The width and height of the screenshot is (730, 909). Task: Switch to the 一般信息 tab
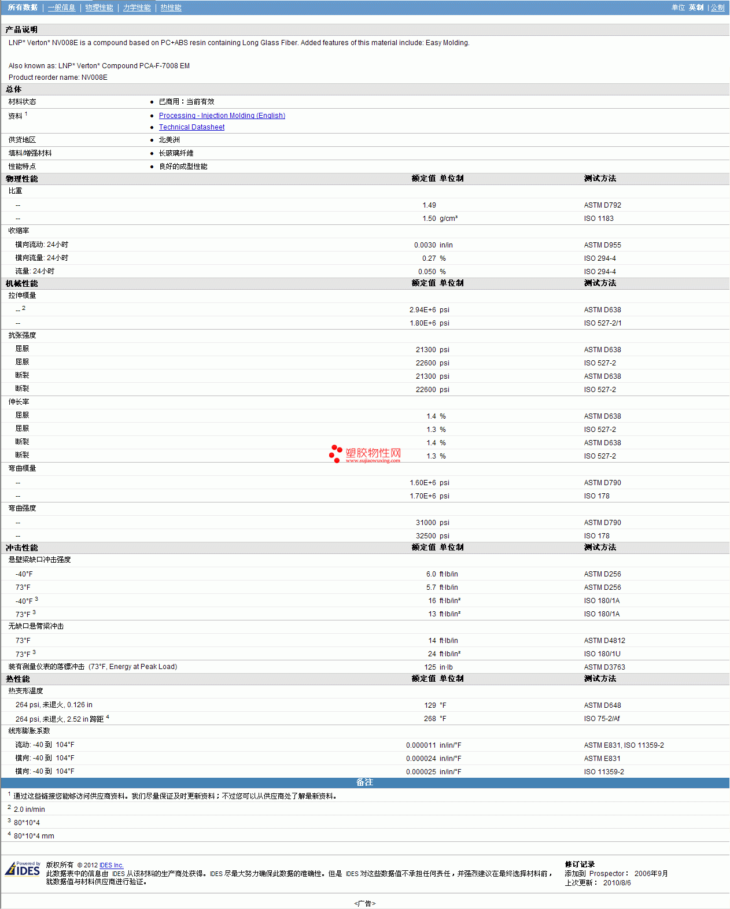pyautogui.click(x=61, y=8)
